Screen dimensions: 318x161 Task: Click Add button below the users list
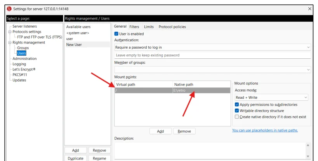75,150
